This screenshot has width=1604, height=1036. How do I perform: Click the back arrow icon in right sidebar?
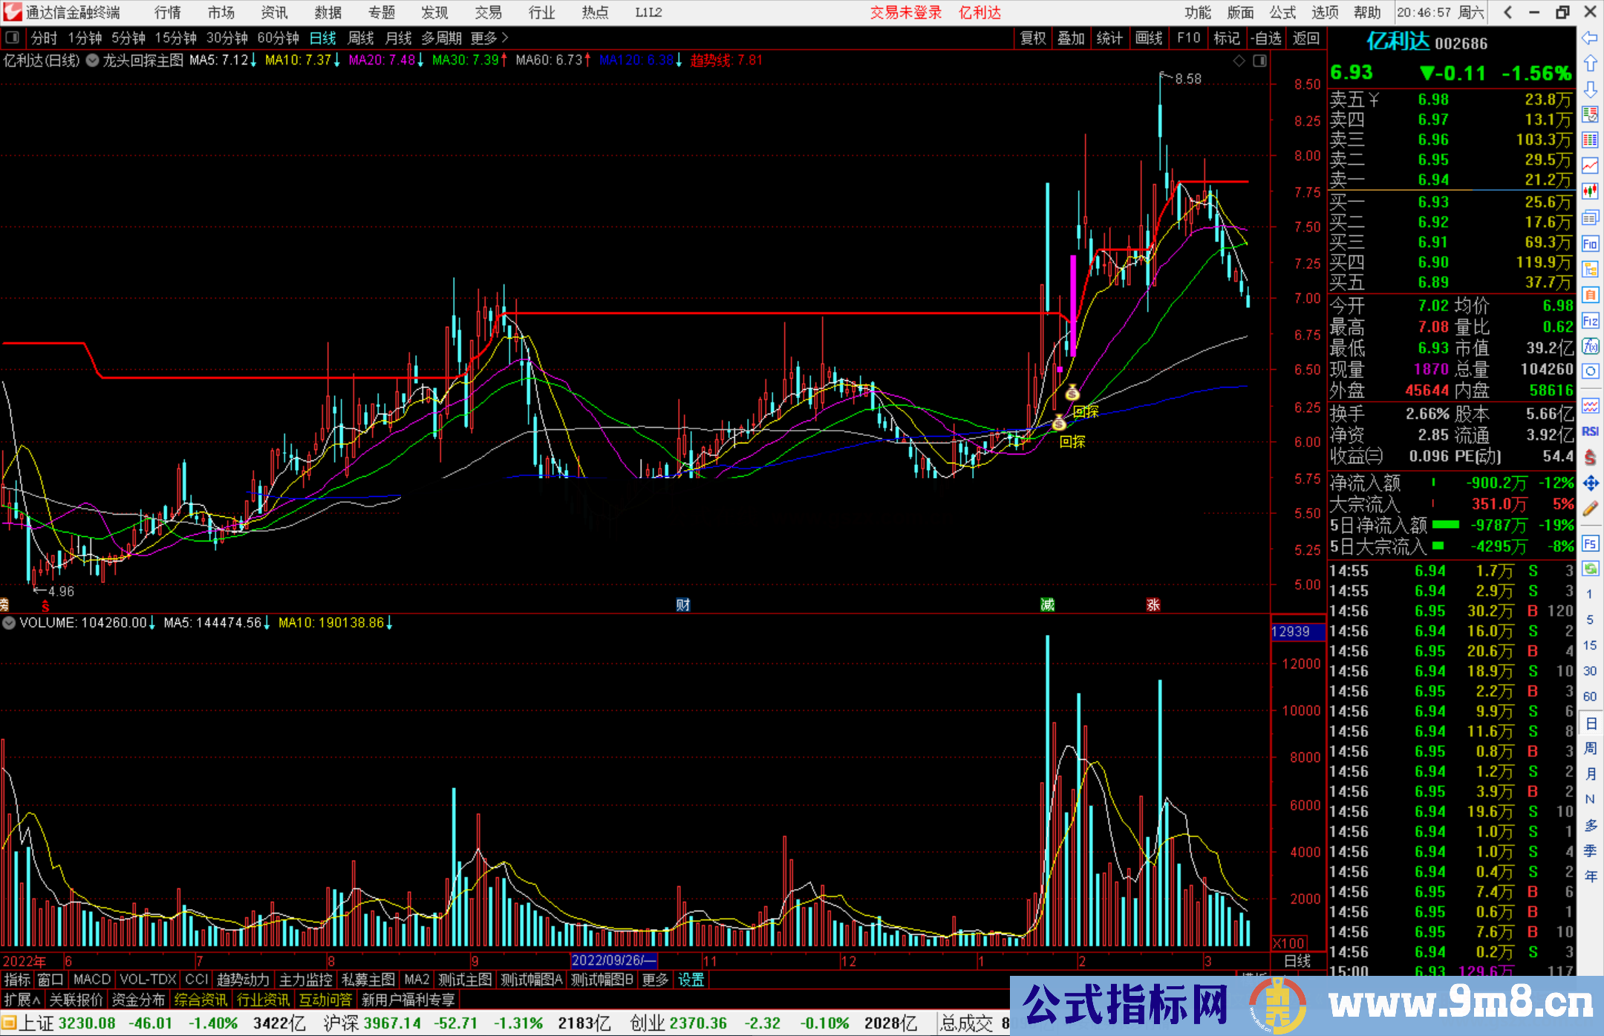tap(1590, 38)
